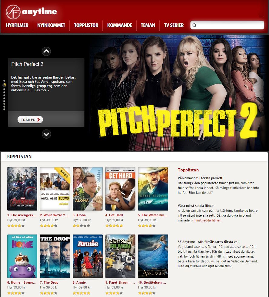The height and width of the screenshot is (297, 269).
Task: Open the Topplistor menu
Action: (86, 25)
